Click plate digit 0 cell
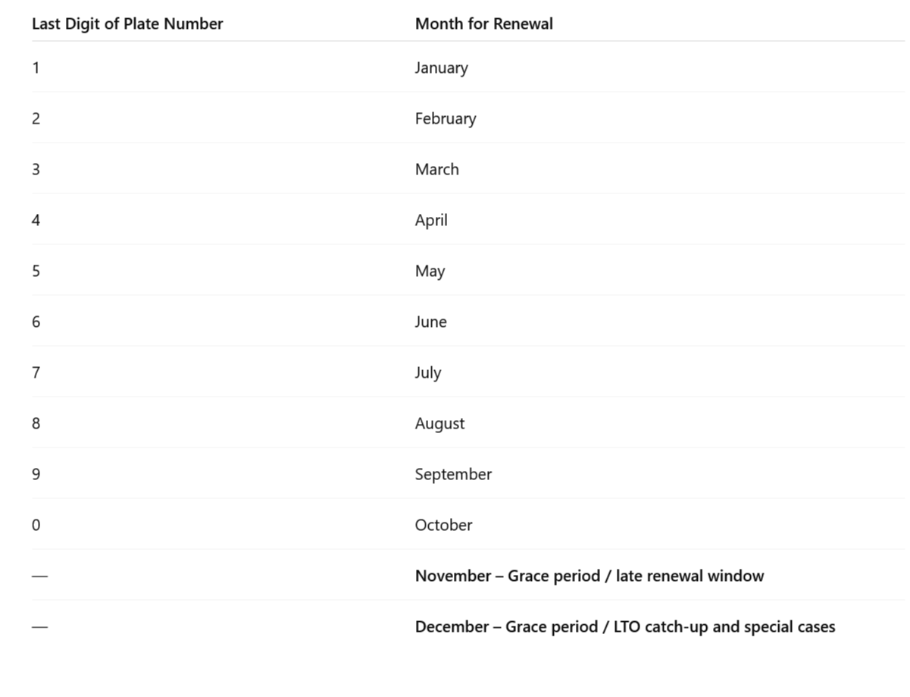Image resolution: width=910 pixels, height=697 pixels. [36, 525]
